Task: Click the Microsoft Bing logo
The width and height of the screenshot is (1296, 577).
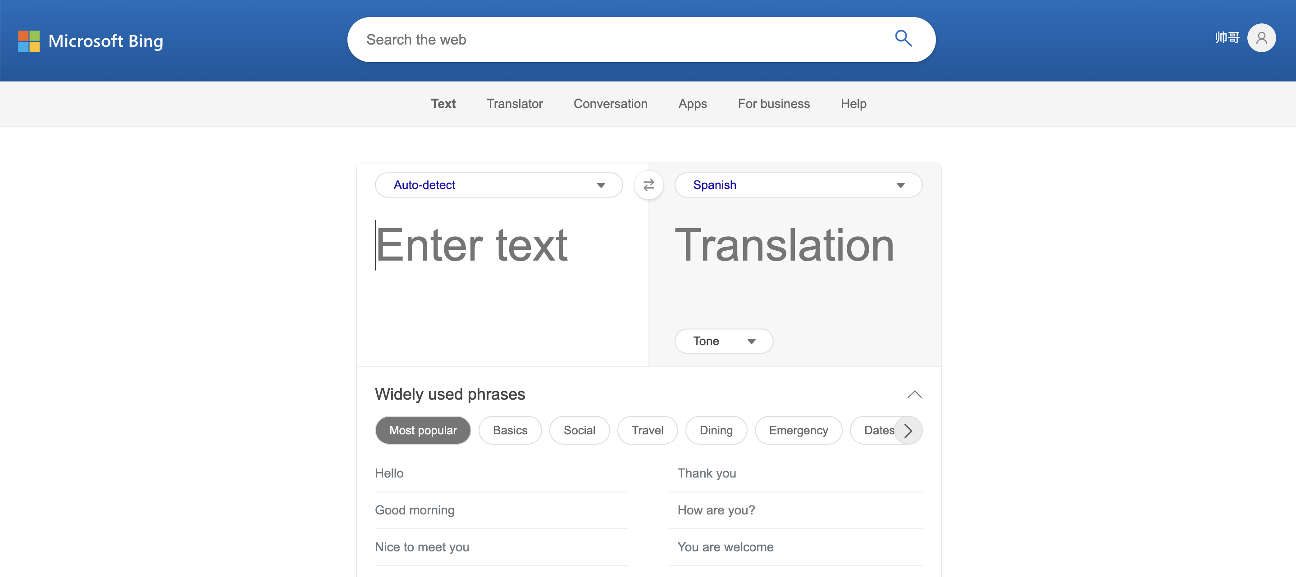Action: [91, 41]
